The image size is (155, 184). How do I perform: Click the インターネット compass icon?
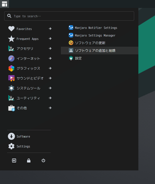pos(11,58)
